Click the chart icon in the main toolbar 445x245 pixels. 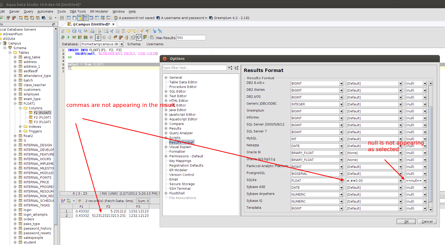[x=108, y=18]
